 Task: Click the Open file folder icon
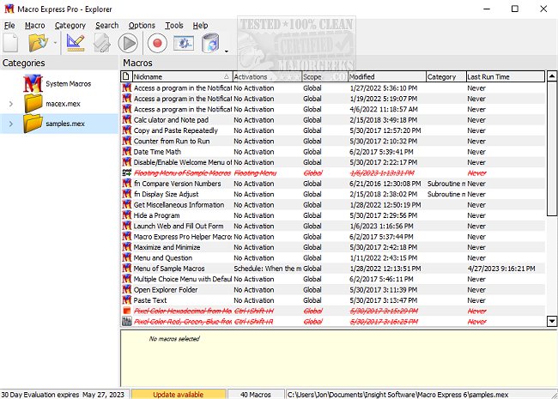[x=38, y=43]
